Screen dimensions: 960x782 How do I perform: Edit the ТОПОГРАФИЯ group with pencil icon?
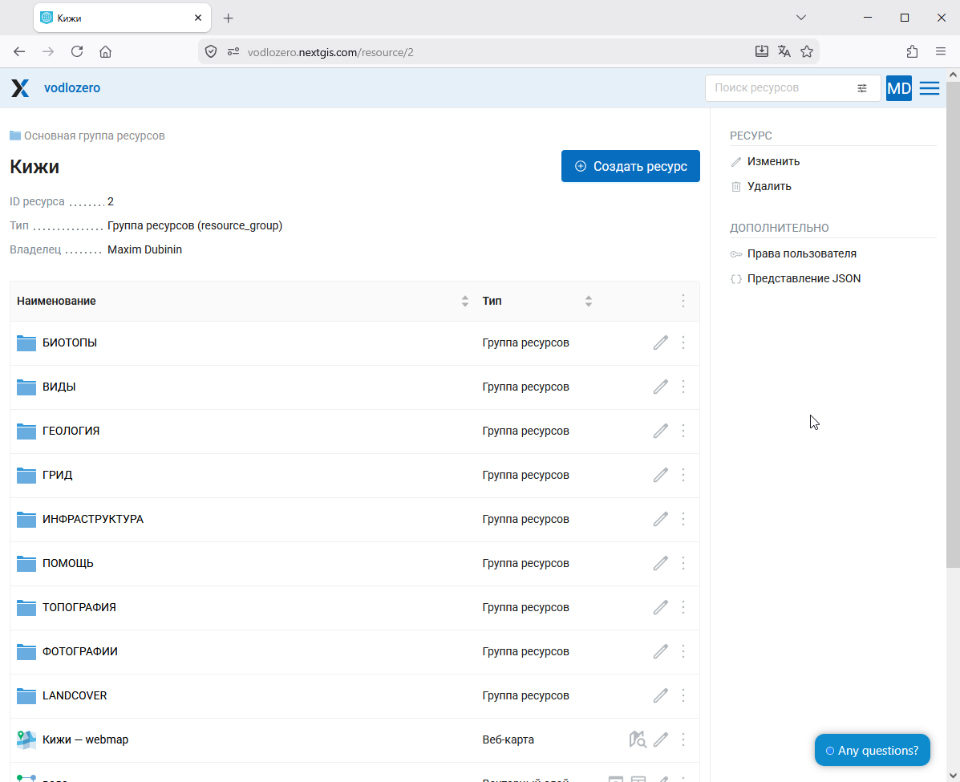pos(660,607)
